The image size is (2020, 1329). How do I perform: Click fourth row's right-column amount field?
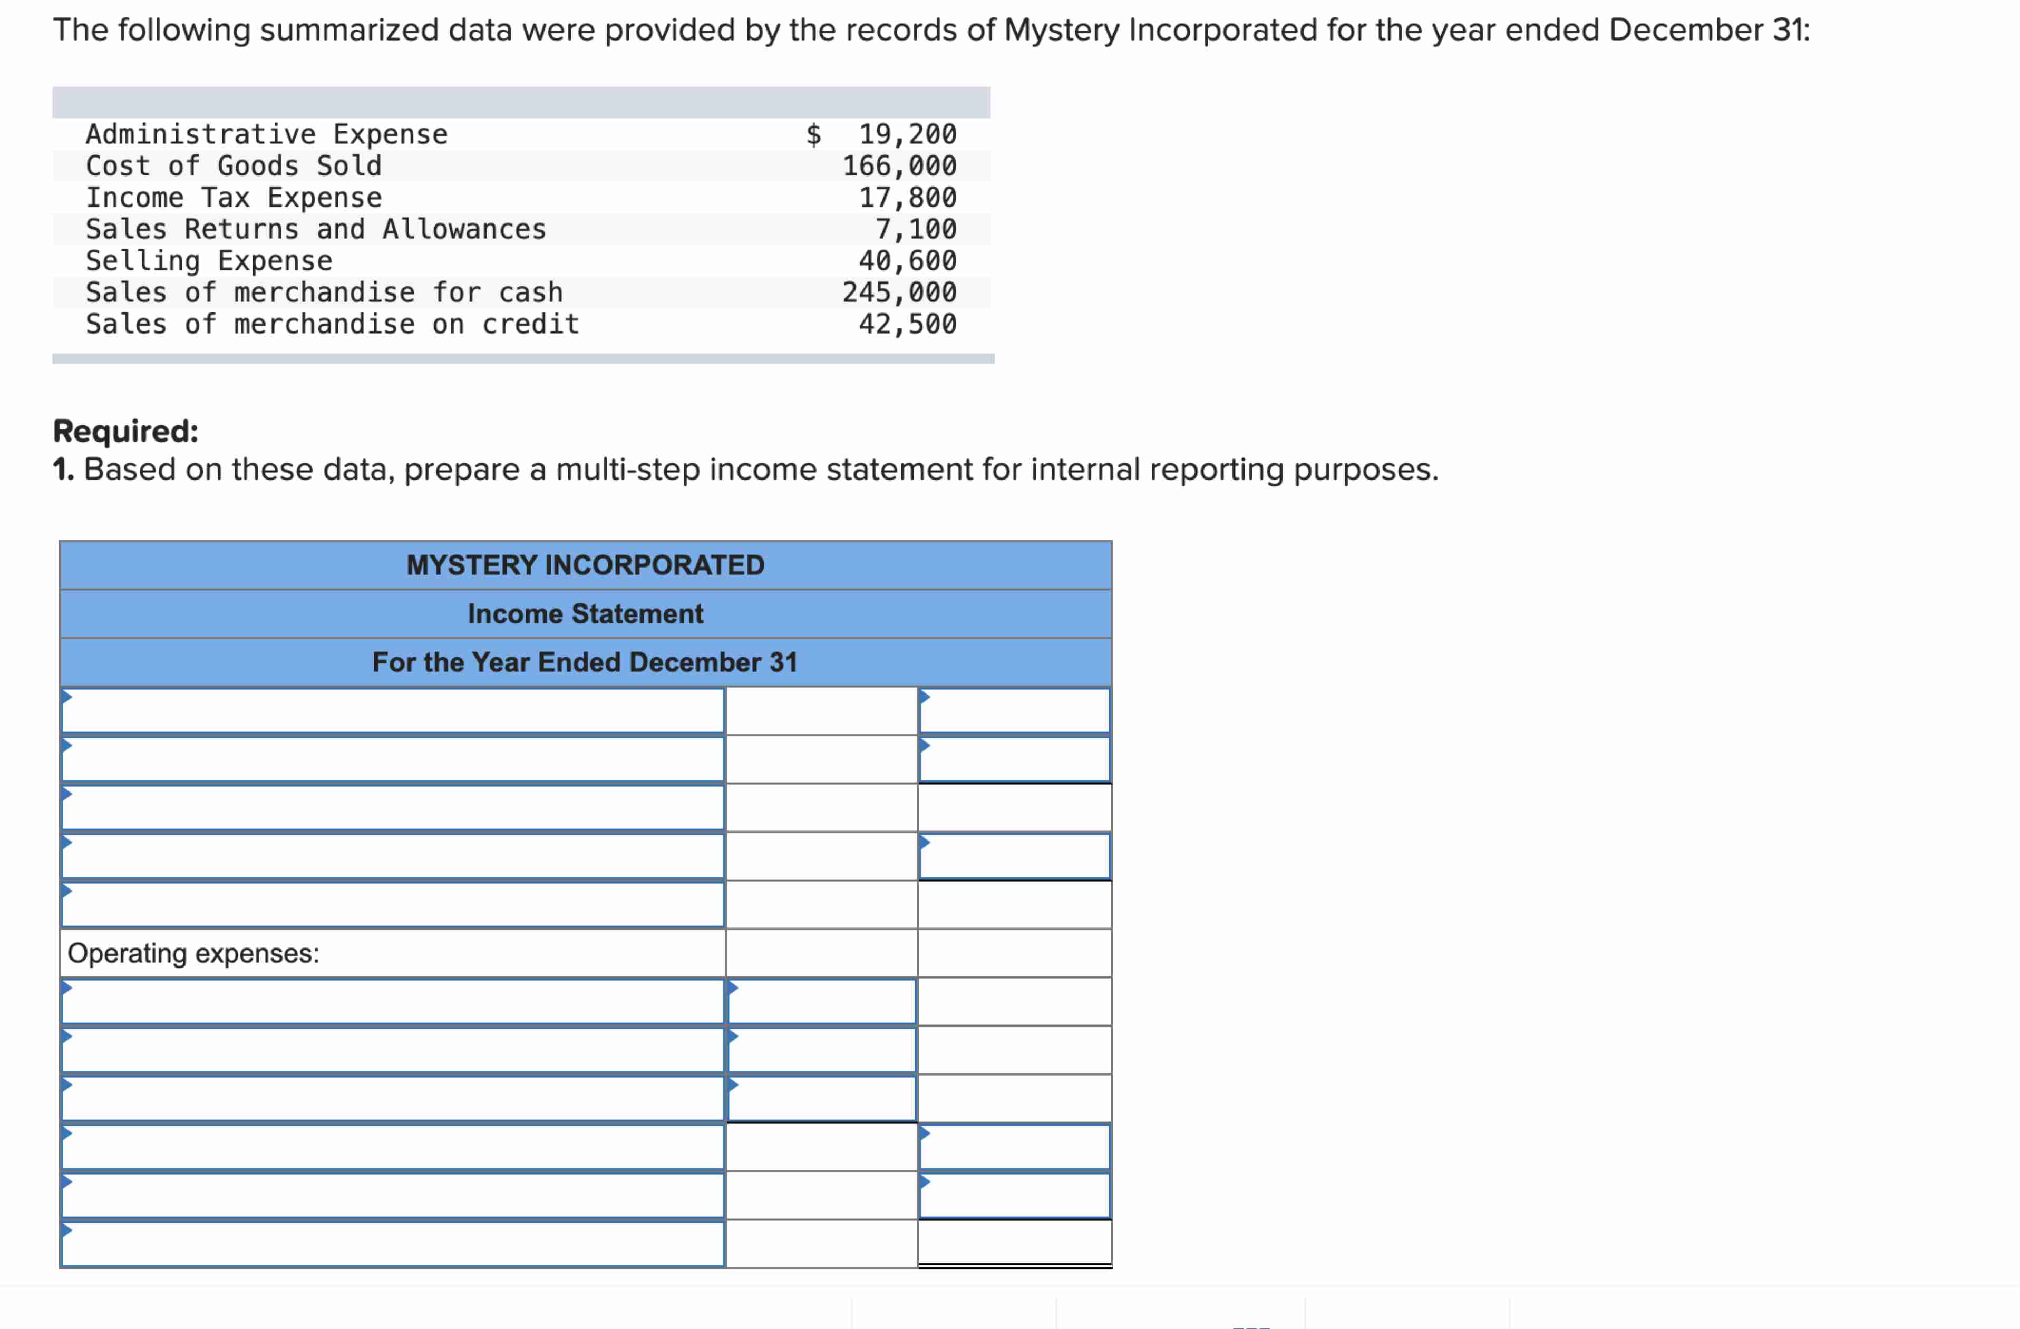(1014, 856)
